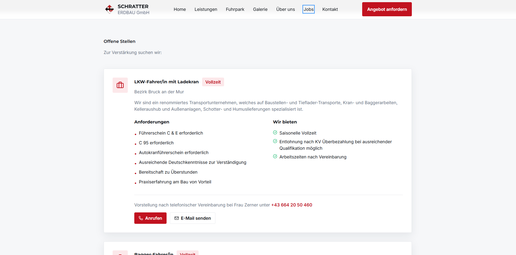
Task: Click the Anforderungen heading
Action: tap(152, 122)
